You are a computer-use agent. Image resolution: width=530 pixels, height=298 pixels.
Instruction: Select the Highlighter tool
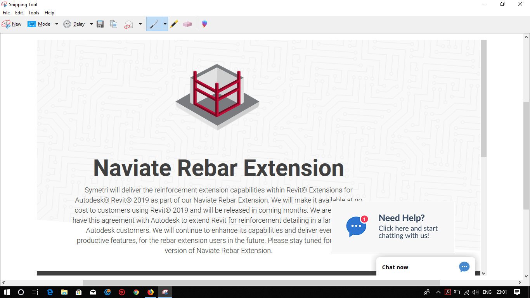point(174,24)
